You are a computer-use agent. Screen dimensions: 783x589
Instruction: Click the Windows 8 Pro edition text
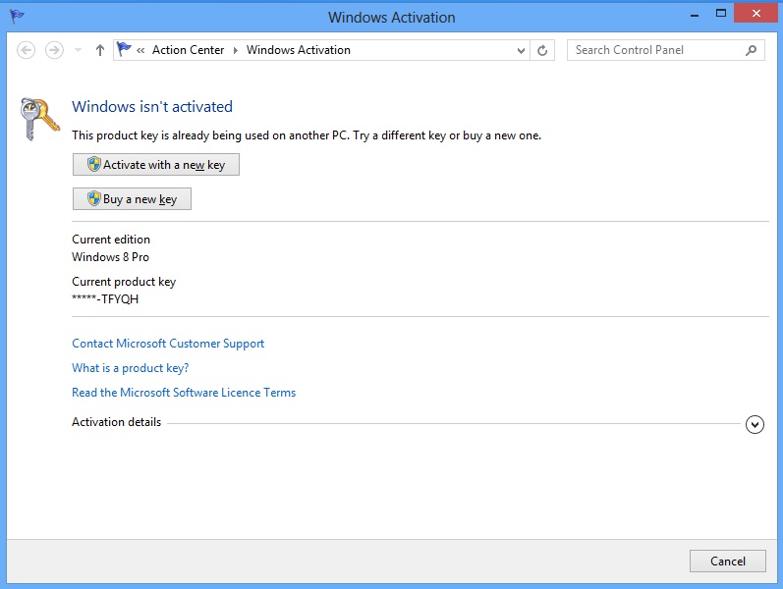click(110, 257)
